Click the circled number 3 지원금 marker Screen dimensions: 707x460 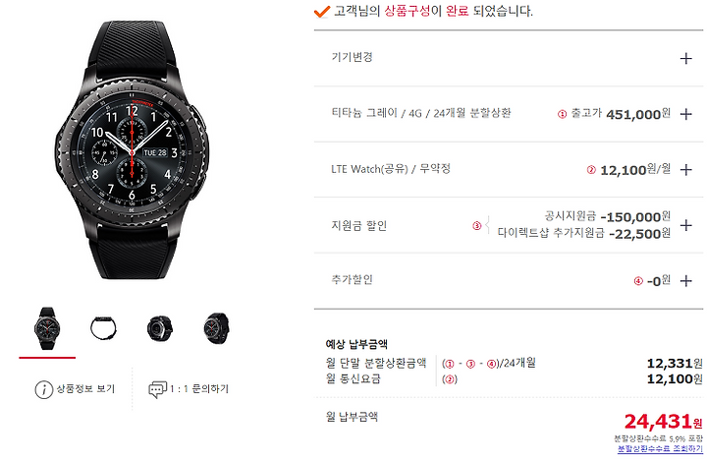pyautogui.click(x=476, y=225)
